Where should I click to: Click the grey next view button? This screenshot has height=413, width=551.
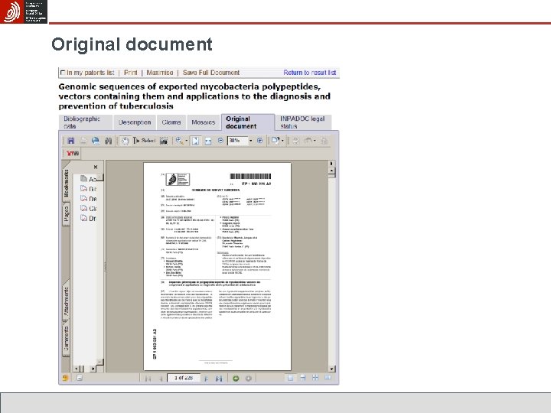click(248, 379)
